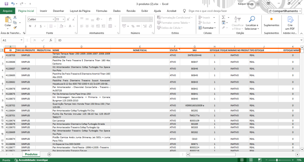Click the AutoSum sigma icon
Image resolution: width=304 pixels, height=162 pixels.
(223, 18)
